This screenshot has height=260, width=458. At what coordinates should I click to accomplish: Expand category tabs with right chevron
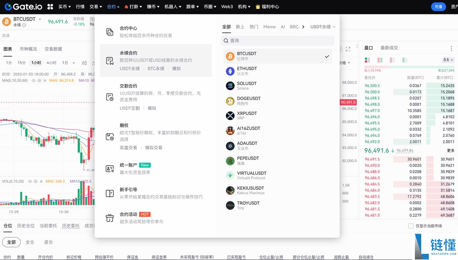[303, 27]
